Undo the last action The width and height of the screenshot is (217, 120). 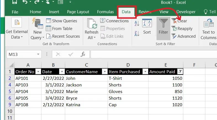25,2
